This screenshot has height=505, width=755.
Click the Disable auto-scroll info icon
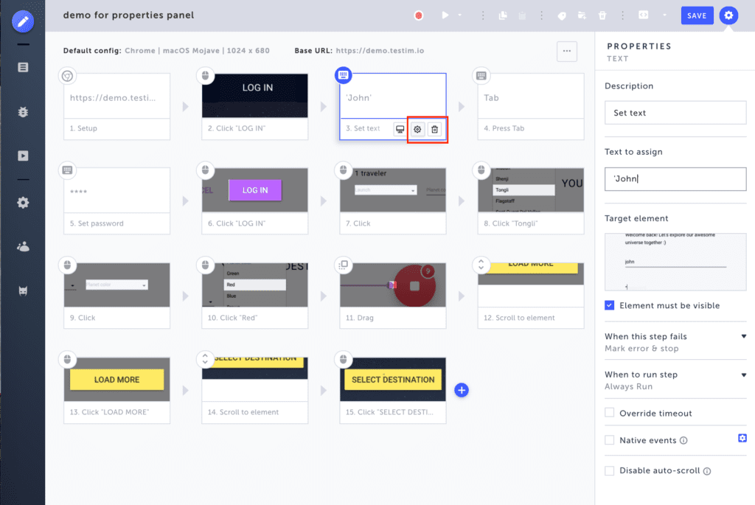click(707, 471)
